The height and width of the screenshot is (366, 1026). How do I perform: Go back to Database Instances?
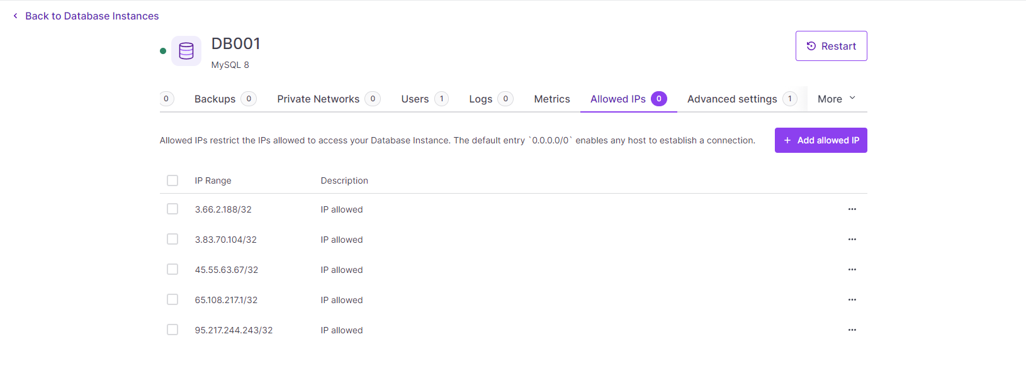pyautogui.click(x=92, y=16)
